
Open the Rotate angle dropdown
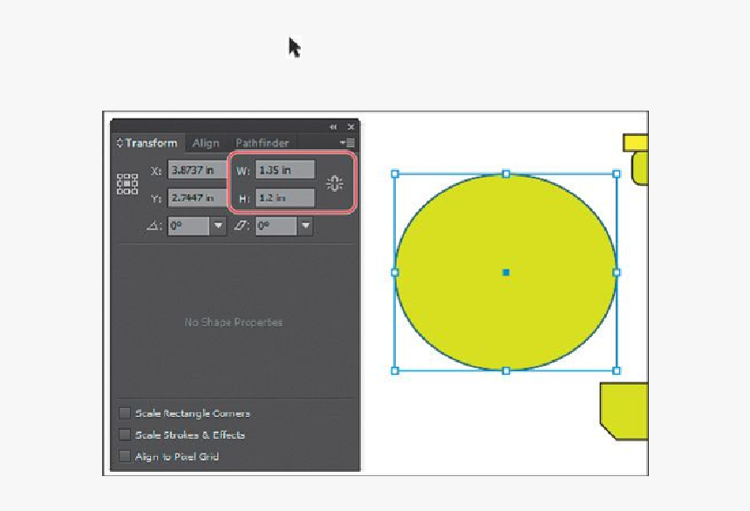(218, 226)
